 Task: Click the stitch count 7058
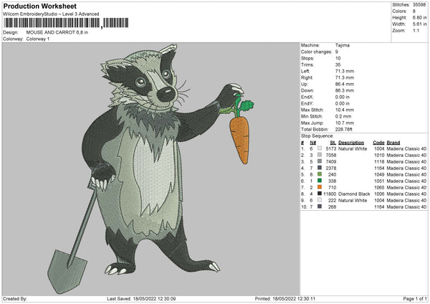tap(330, 155)
